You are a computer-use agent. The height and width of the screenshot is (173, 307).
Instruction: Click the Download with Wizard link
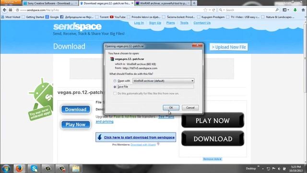click(x=143, y=145)
